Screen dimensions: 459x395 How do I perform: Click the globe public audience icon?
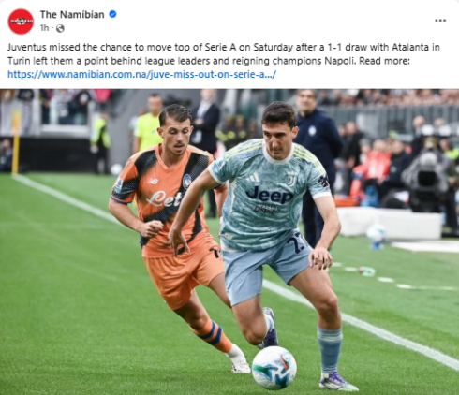[60, 28]
